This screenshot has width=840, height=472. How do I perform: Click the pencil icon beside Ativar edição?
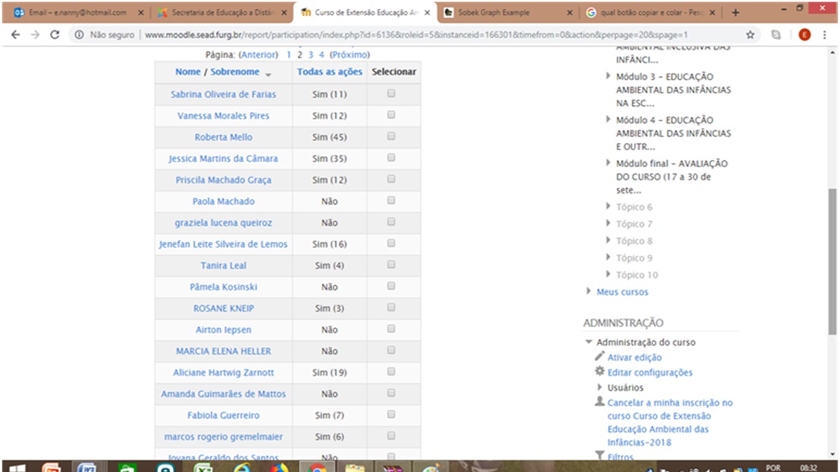[599, 356]
